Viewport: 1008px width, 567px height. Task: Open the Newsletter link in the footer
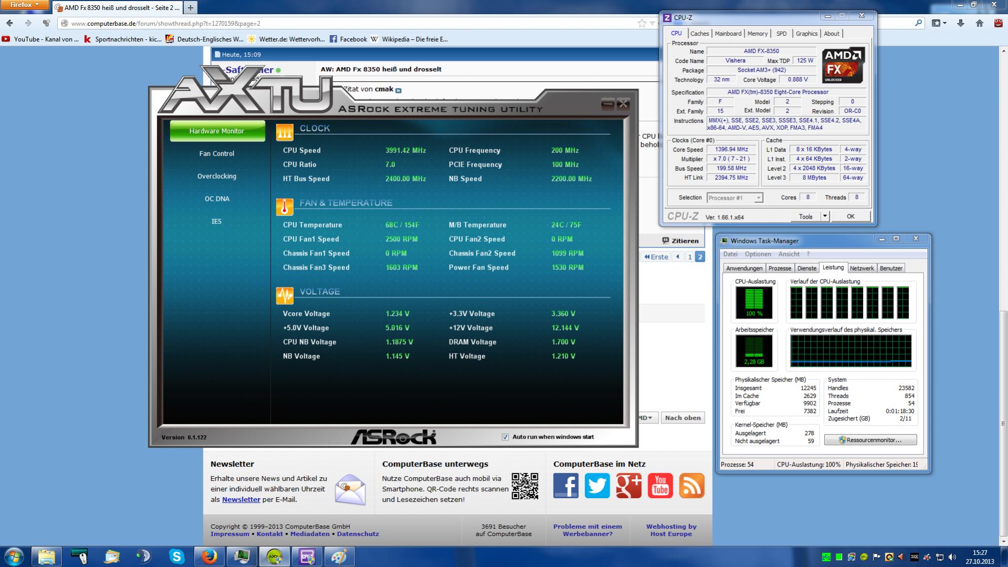(x=241, y=500)
